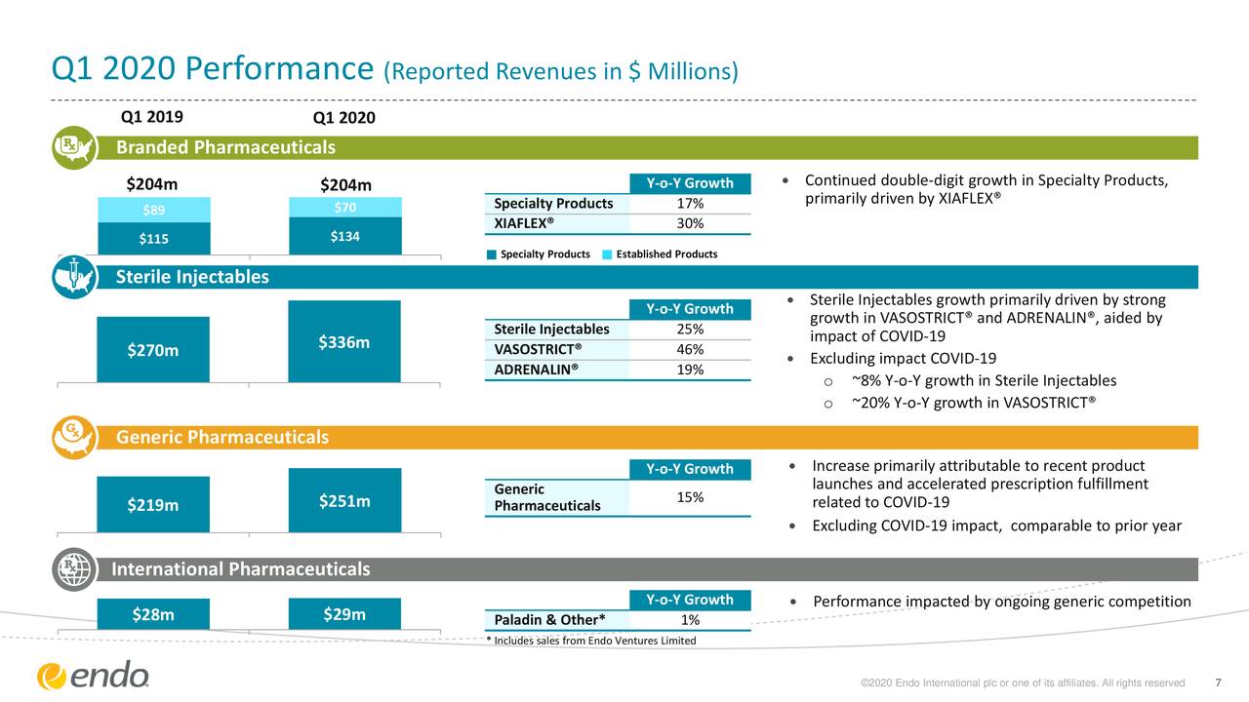
Task: Select the Sterile Injectables syringe icon
Action: tap(73, 276)
